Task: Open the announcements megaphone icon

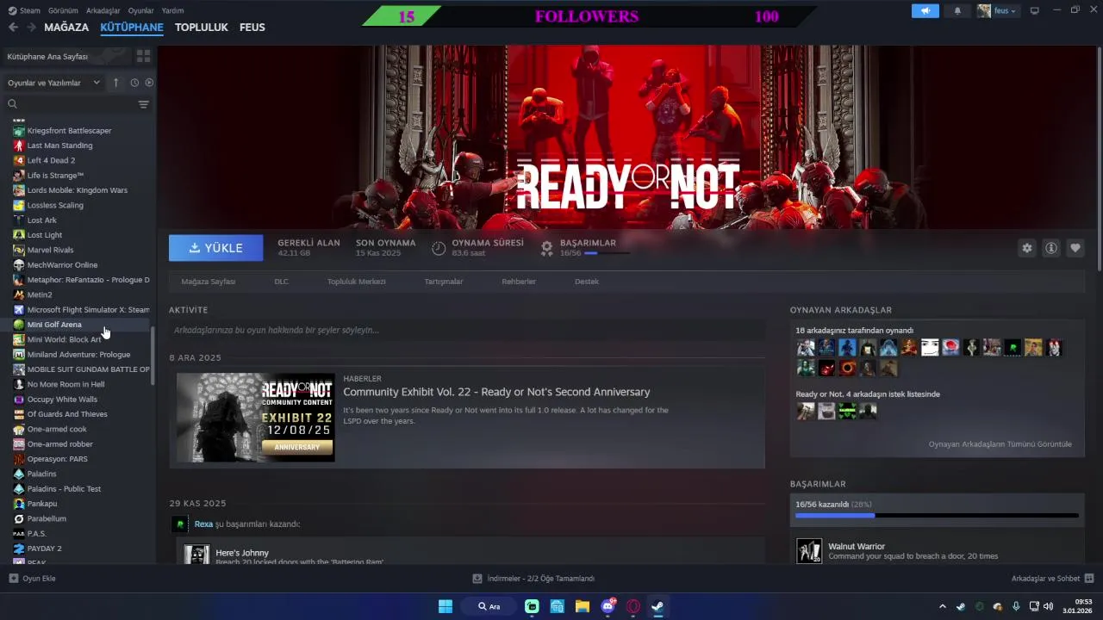Action: [925, 11]
